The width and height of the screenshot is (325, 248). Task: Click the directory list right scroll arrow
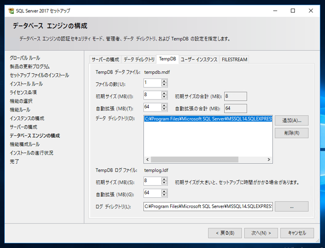(x=269, y=159)
